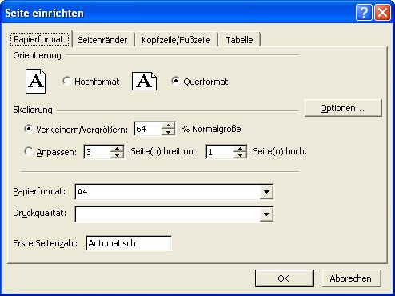Click the question mark help icon
Viewport: 395px width, 296px height.
364,12
